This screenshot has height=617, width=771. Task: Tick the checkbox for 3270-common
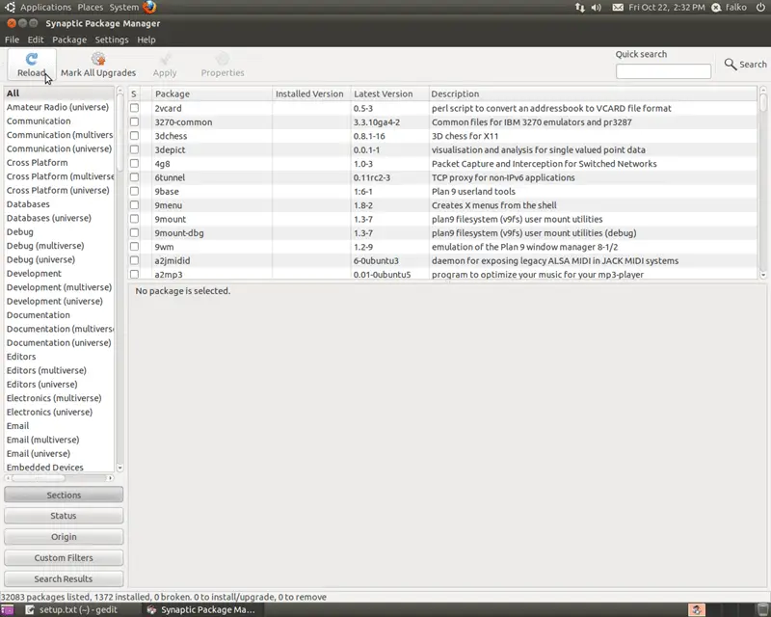[x=134, y=121]
